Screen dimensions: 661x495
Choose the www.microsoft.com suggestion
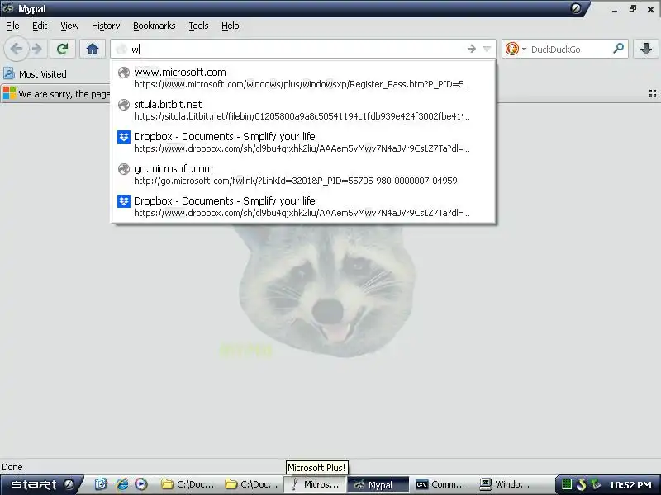pos(303,78)
